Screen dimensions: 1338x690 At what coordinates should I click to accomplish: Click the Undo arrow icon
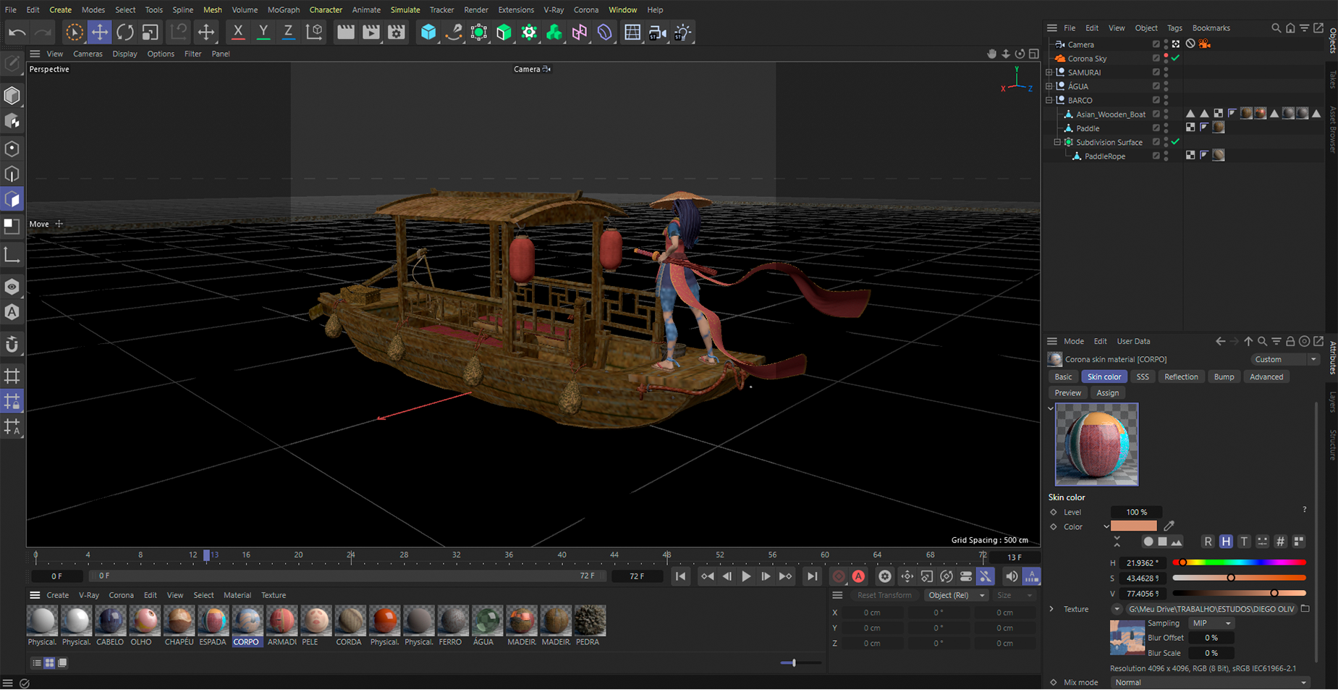tap(17, 32)
